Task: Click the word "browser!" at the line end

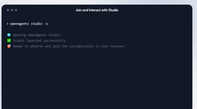Action: pyautogui.click(x=118, y=46)
